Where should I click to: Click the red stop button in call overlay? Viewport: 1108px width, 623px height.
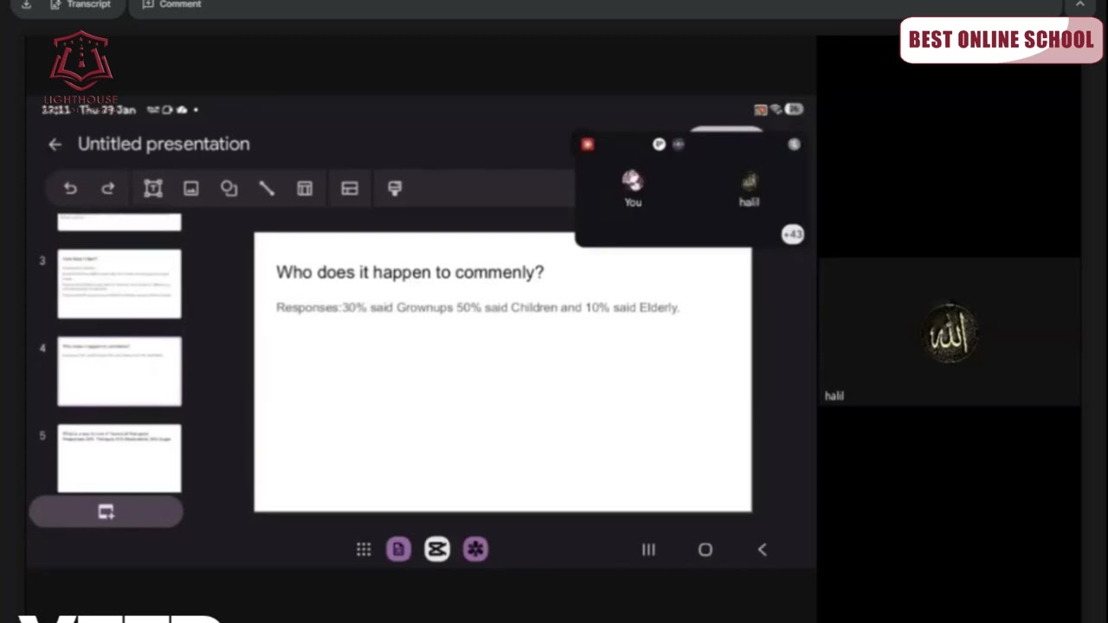point(588,145)
